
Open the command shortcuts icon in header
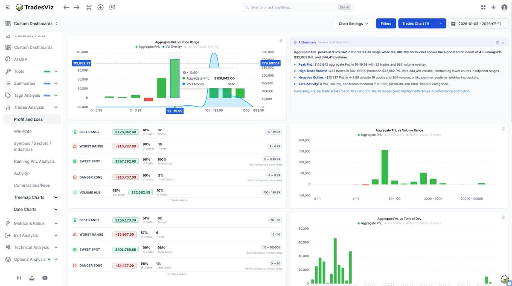[89, 7]
